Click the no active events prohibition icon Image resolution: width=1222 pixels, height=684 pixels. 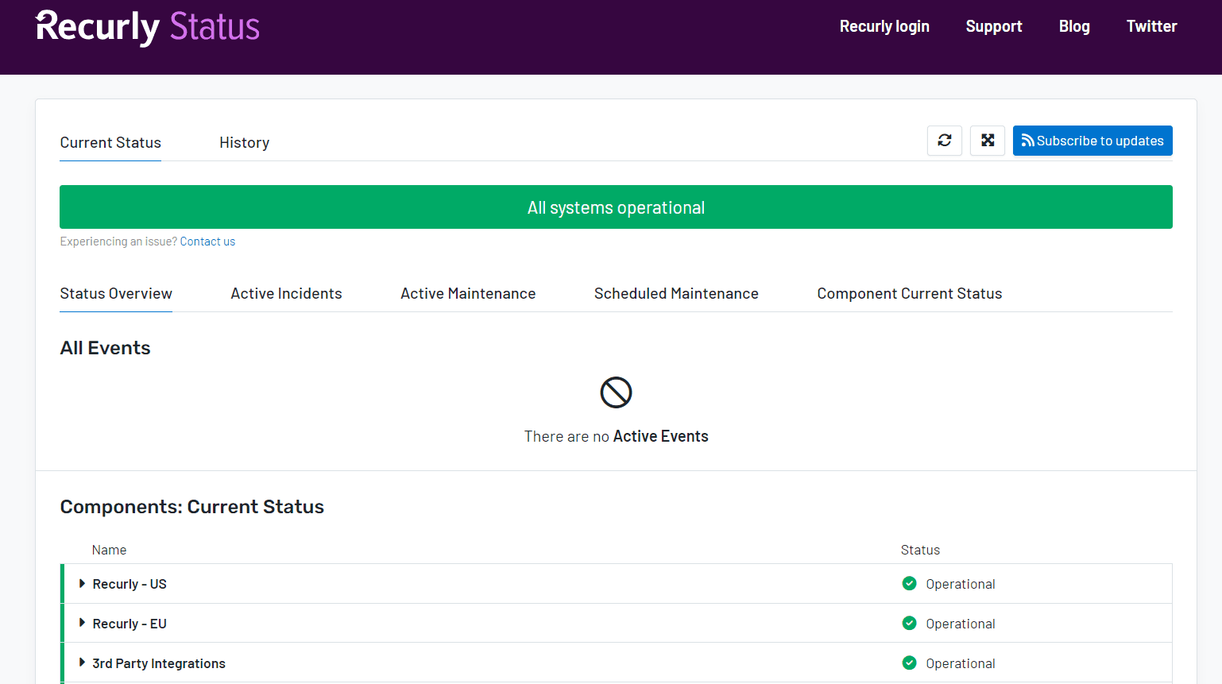tap(616, 392)
